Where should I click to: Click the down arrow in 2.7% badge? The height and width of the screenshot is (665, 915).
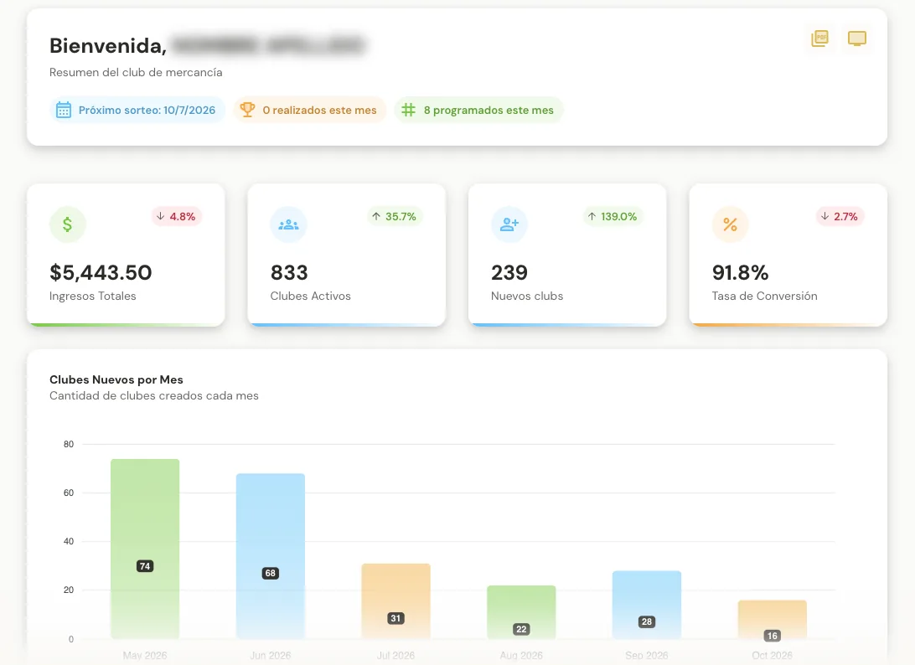click(x=825, y=216)
